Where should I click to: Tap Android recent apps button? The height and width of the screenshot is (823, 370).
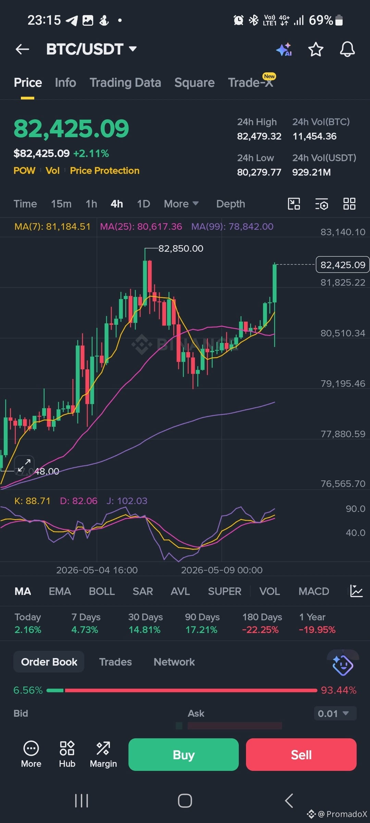click(x=82, y=801)
